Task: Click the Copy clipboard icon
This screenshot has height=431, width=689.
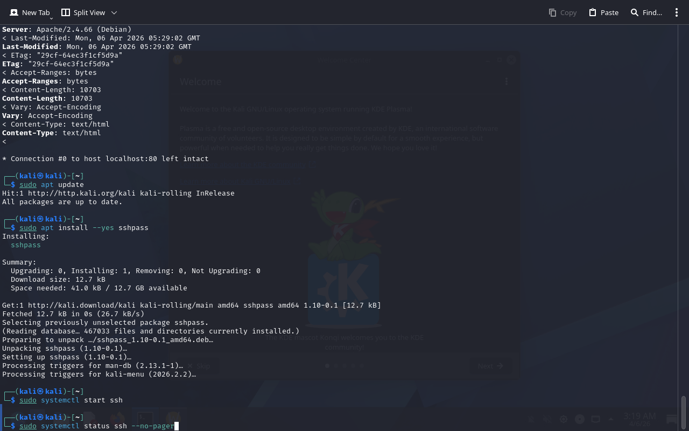Action: (552, 12)
